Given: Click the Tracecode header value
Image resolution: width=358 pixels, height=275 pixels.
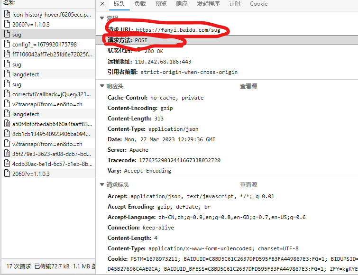Looking at the screenshot, I should click(x=180, y=160).
